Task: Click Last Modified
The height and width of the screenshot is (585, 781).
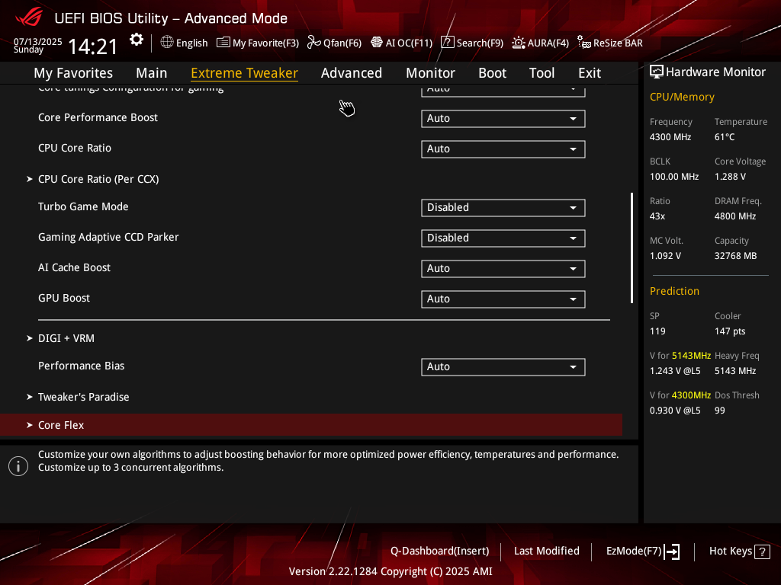Action: point(546,551)
